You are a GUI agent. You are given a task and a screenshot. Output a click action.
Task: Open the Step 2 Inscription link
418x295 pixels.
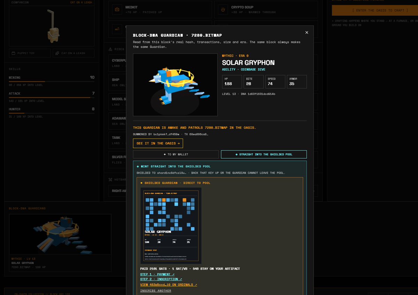tap(161, 279)
